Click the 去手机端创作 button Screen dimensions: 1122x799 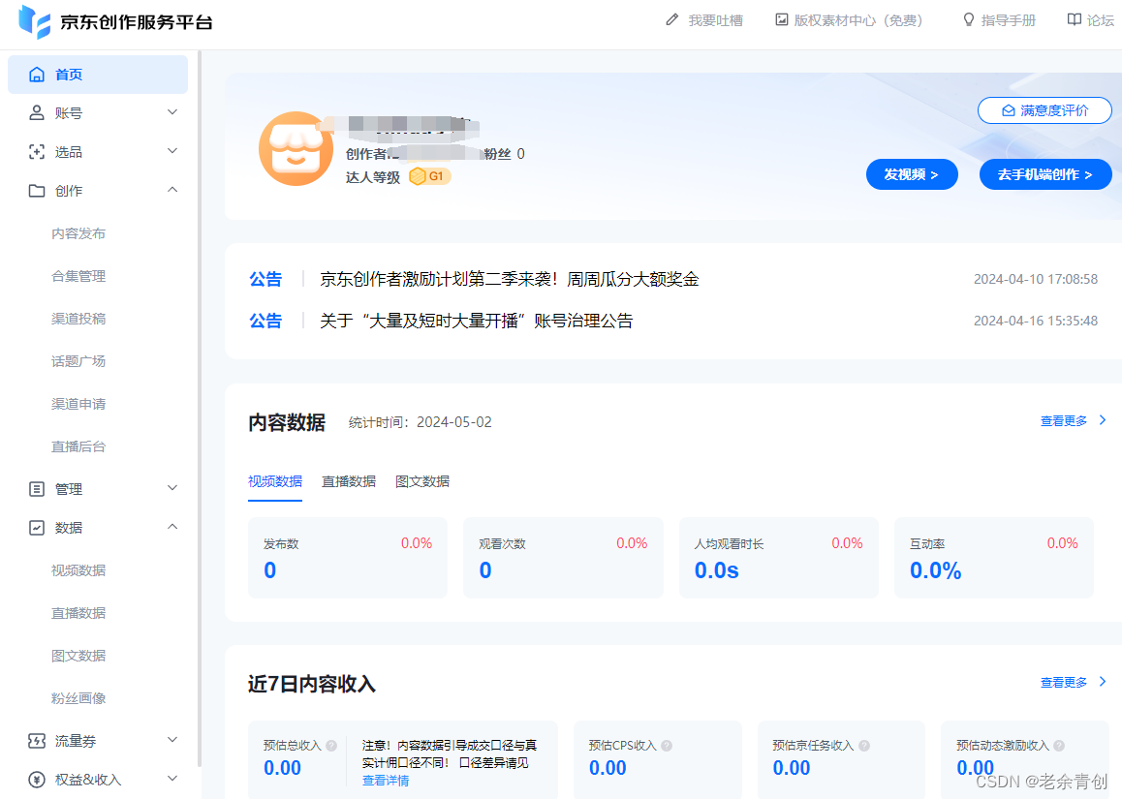point(1045,174)
